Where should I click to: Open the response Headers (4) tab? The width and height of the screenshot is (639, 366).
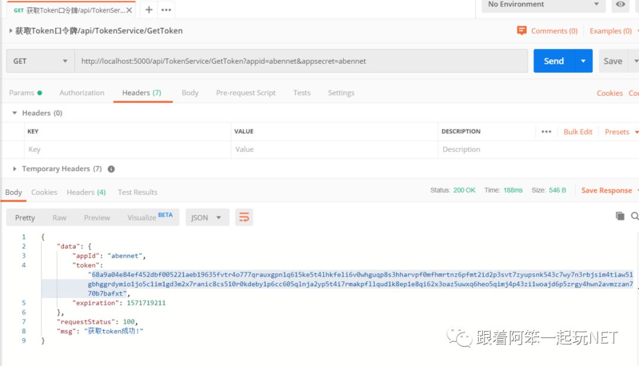[x=86, y=192]
